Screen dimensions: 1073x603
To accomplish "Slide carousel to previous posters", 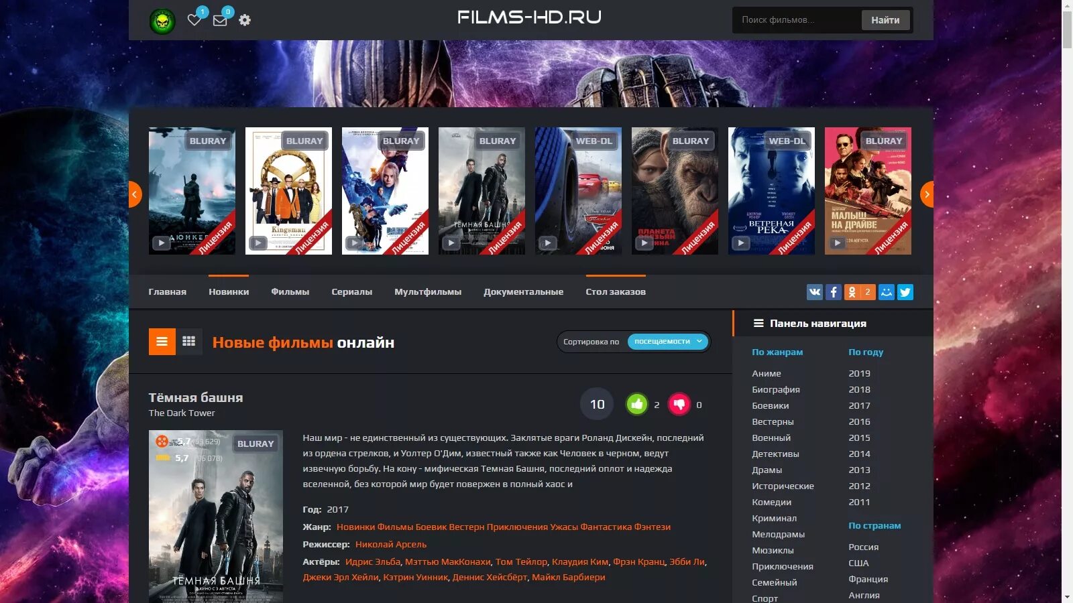I will [x=134, y=194].
